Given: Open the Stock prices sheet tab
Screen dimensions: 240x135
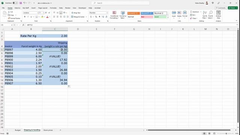Looking at the screenshot, I should click(x=48, y=130).
